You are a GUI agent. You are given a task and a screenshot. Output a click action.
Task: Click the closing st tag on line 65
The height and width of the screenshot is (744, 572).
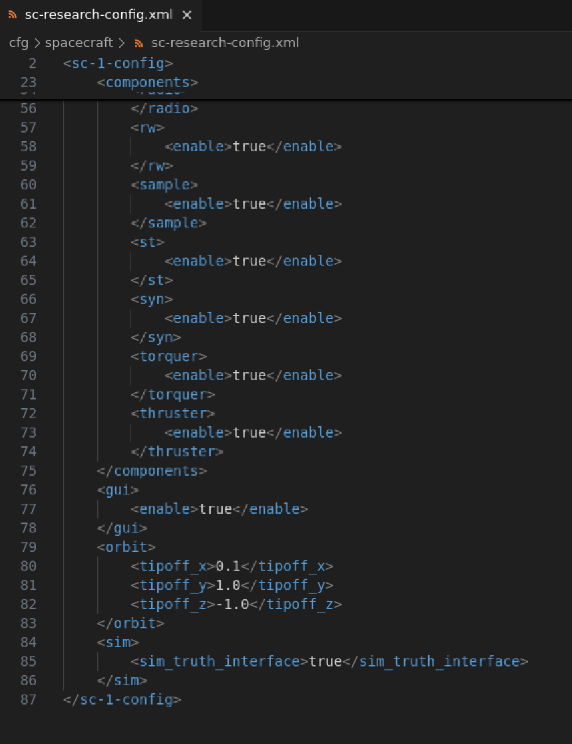tap(152, 280)
